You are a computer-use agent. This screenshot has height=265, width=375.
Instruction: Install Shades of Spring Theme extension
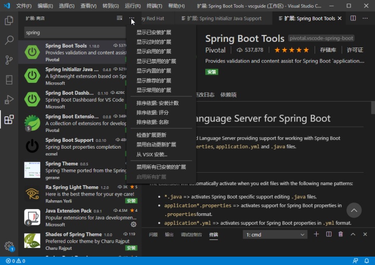point(131,248)
